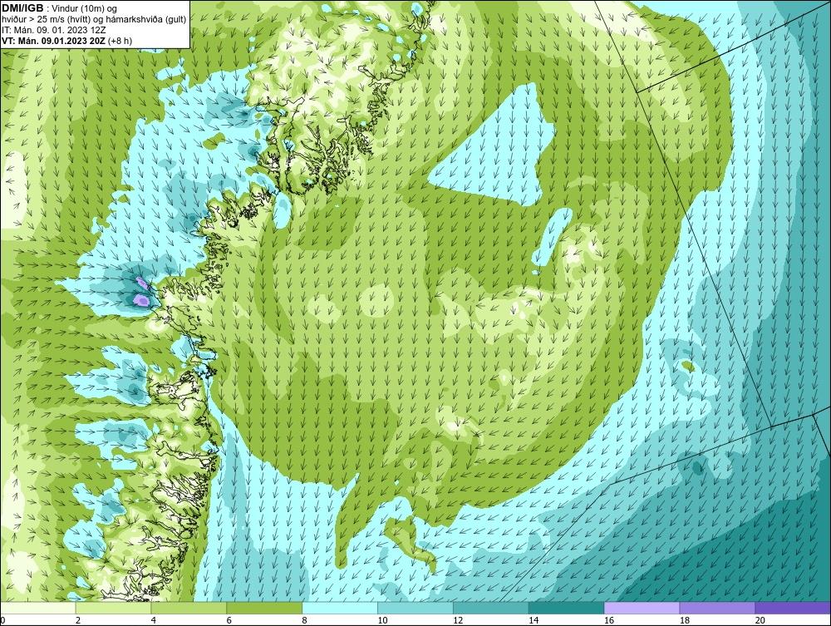Click the 6–8 m/s olive legend swatch
Image resolution: width=831 pixels, height=626 pixels.
tap(264, 608)
